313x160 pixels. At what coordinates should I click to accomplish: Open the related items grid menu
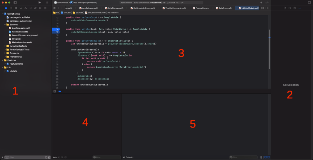[54, 8]
